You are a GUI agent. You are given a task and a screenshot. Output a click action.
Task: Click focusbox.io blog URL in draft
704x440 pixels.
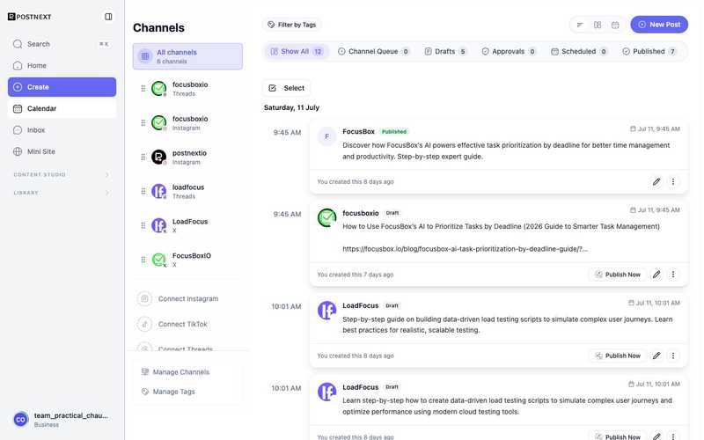[x=465, y=249]
